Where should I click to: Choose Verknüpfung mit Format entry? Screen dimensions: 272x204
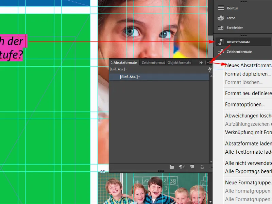pyautogui.click(x=248, y=132)
